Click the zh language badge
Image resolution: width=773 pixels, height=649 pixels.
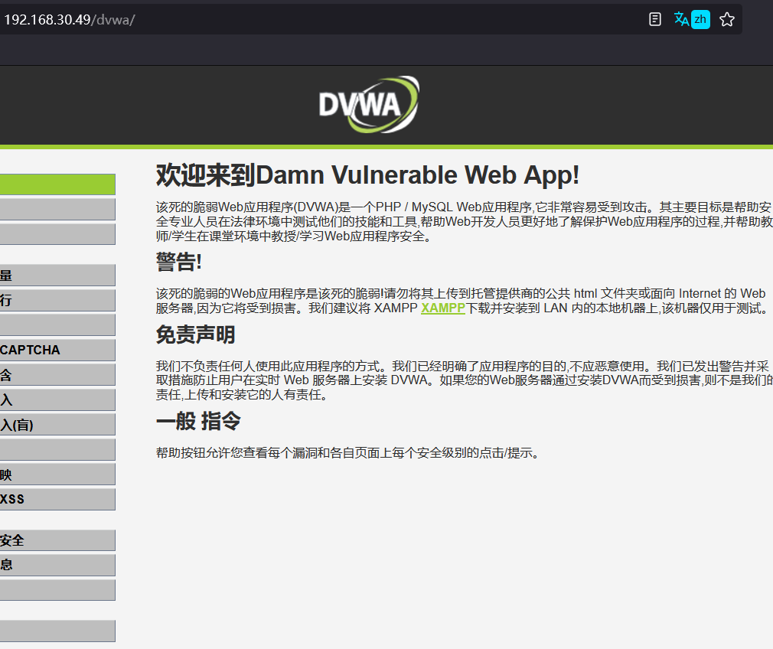(700, 19)
